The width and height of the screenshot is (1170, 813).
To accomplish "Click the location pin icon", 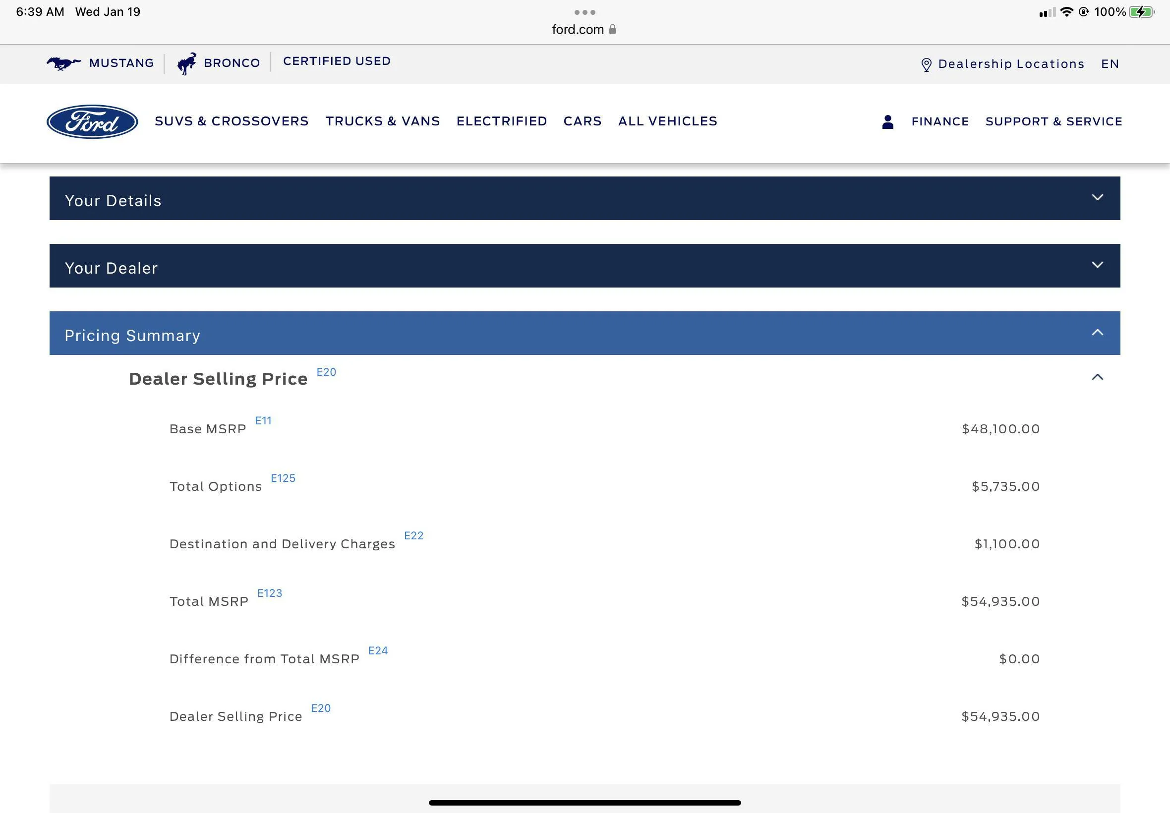I will (x=927, y=65).
